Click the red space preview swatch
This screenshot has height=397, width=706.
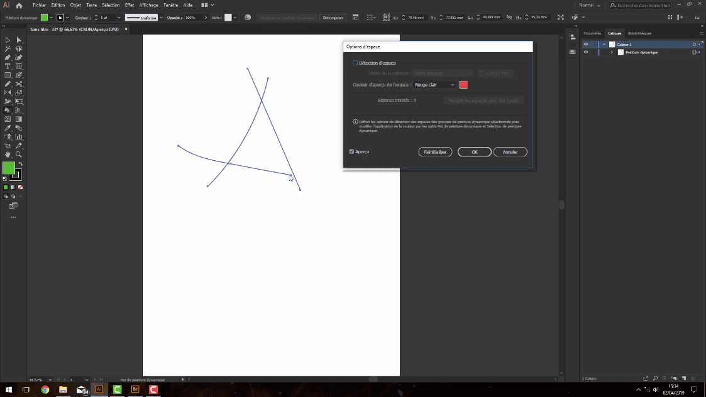click(x=464, y=85)
